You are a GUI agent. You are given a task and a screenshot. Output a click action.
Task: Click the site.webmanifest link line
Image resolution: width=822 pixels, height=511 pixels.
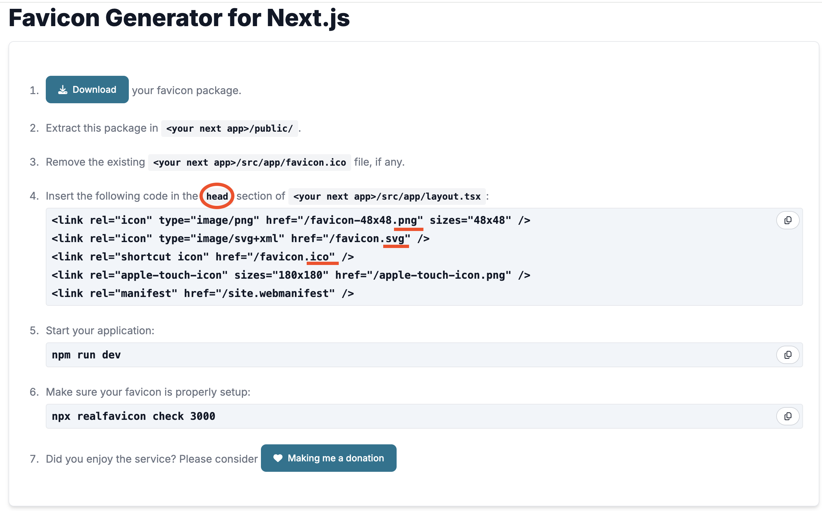202,293
